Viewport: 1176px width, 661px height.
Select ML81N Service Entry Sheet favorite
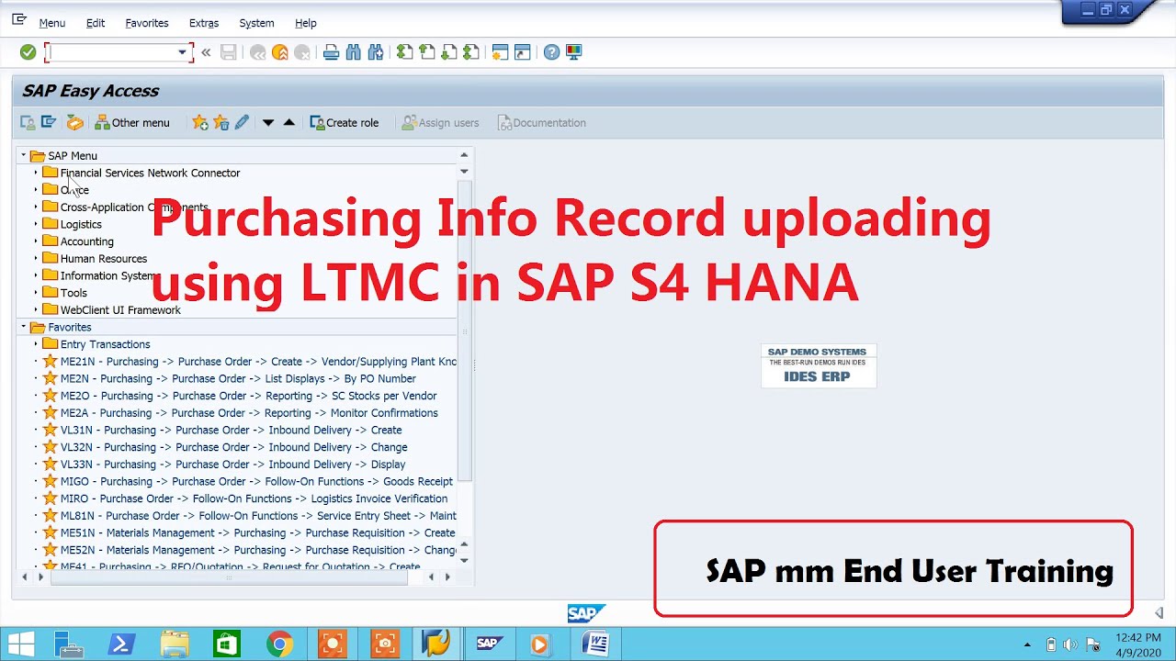258,516
